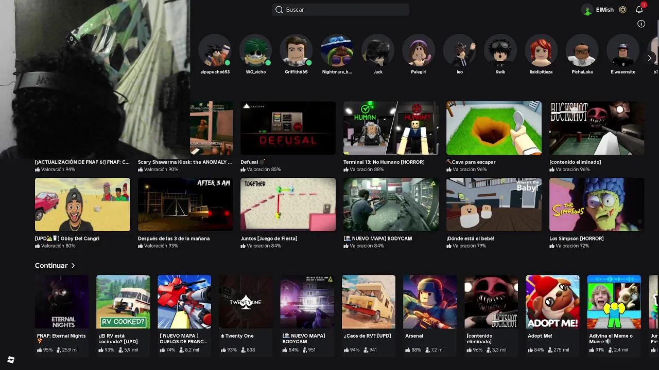
Task: Click Los Simpson [HORROR] title text
Action: [x=577, y=238]
